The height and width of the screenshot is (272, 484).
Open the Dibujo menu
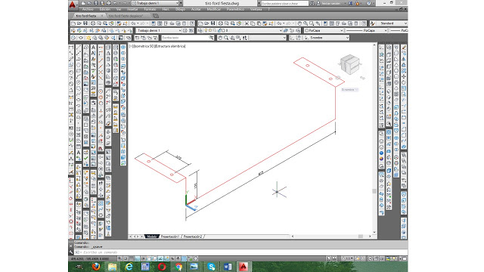pyautogui.click(x=180, y=10)
